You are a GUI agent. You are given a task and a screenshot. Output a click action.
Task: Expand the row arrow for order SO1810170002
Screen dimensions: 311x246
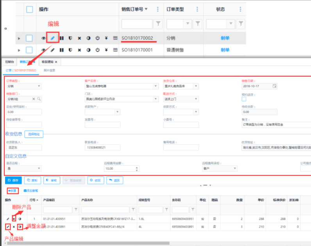(19, 38)
